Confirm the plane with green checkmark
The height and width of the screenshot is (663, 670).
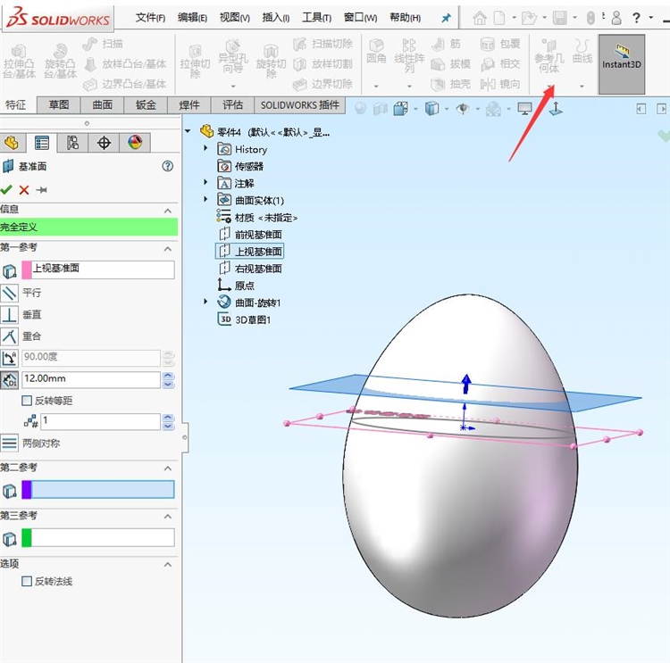pos(6,189)
